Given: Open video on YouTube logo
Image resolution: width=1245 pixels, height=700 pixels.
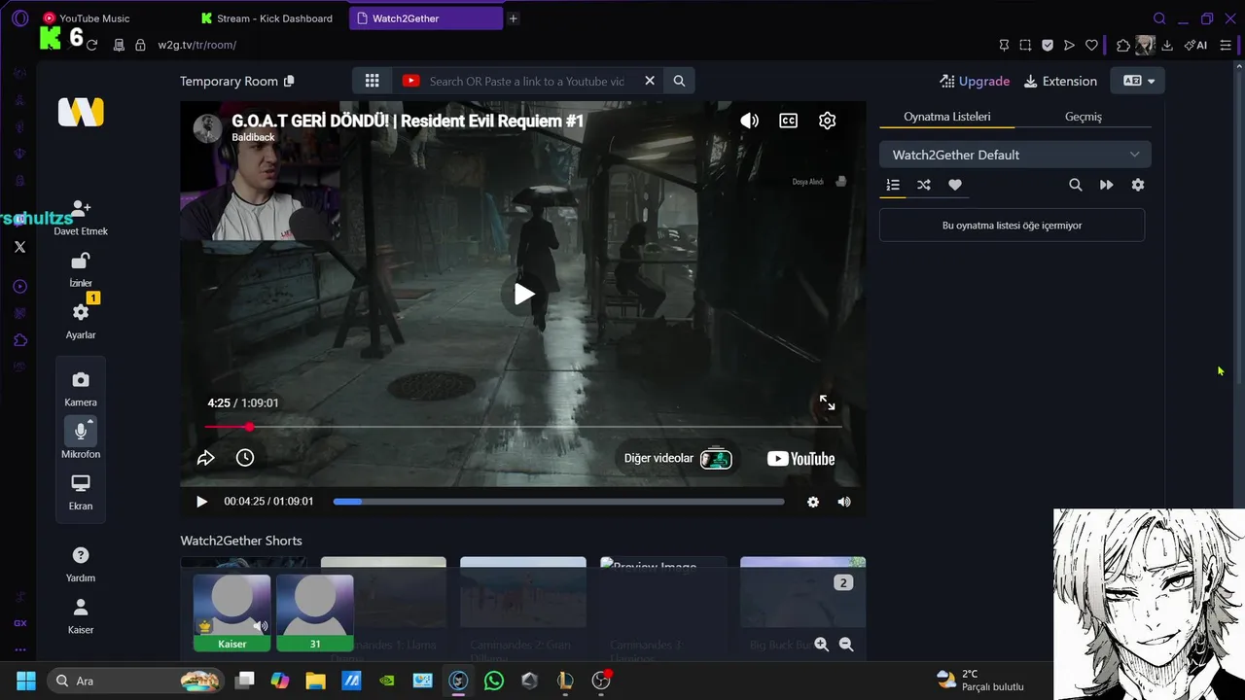Looking at the screenshot, I should (800, 459).
